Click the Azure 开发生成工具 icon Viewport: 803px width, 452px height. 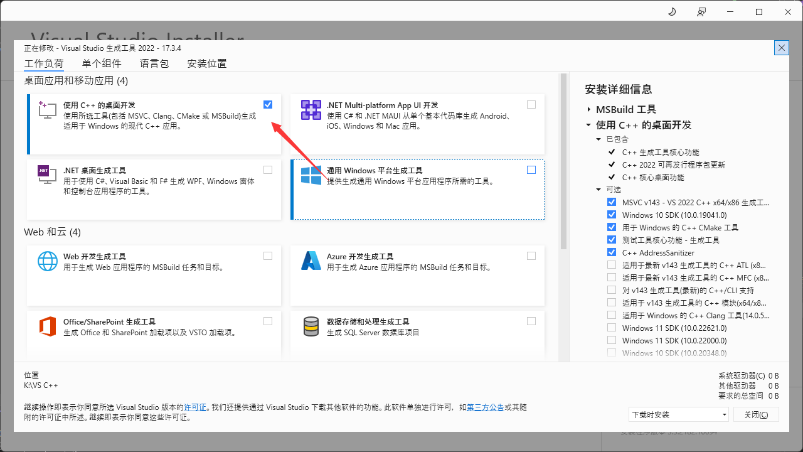click(x=311, y=261)
